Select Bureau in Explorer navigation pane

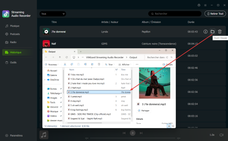[52, 89]
